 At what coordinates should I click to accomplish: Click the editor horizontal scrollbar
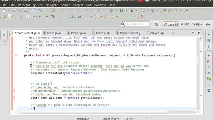point(94,112)
